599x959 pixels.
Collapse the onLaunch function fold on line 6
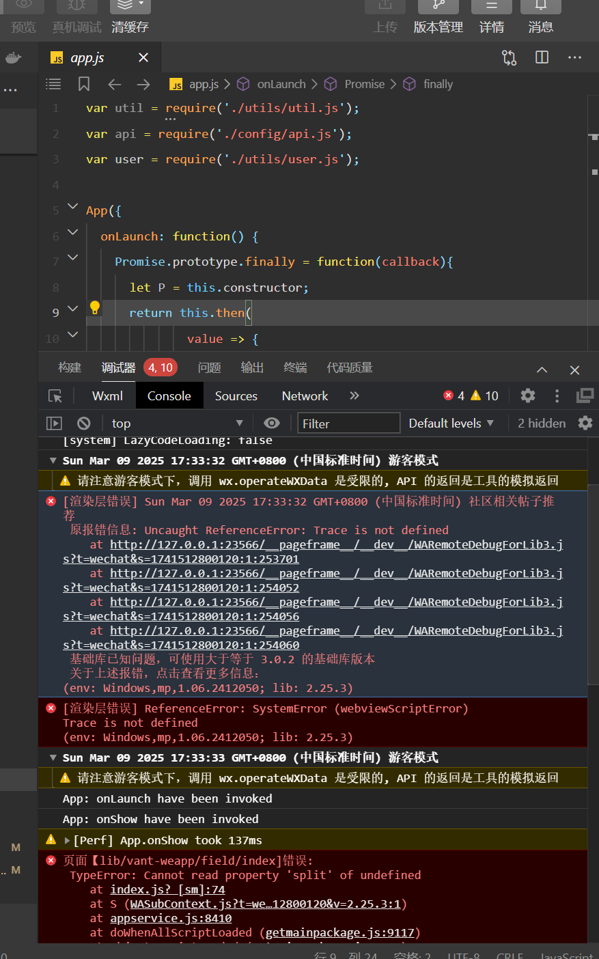tap(73, 232)
